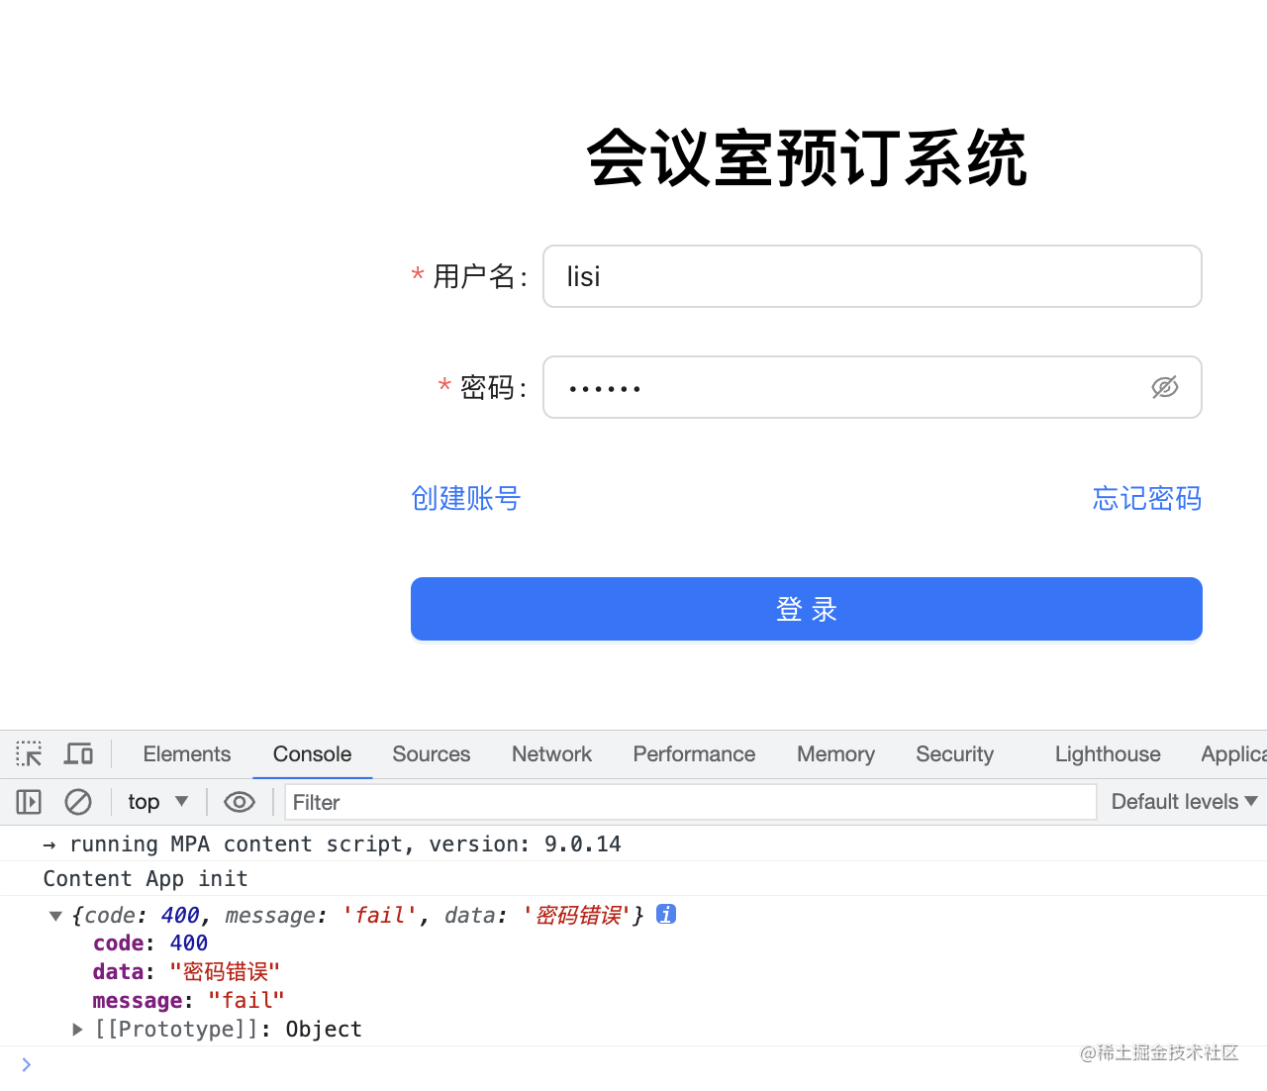Focus the 用户名 input containing lisi

point(872,276)
